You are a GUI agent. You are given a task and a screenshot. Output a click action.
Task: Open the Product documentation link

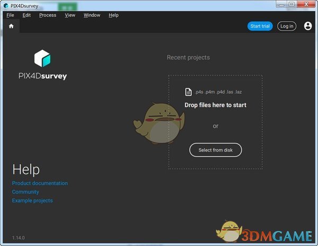click(x=40, y=183)
